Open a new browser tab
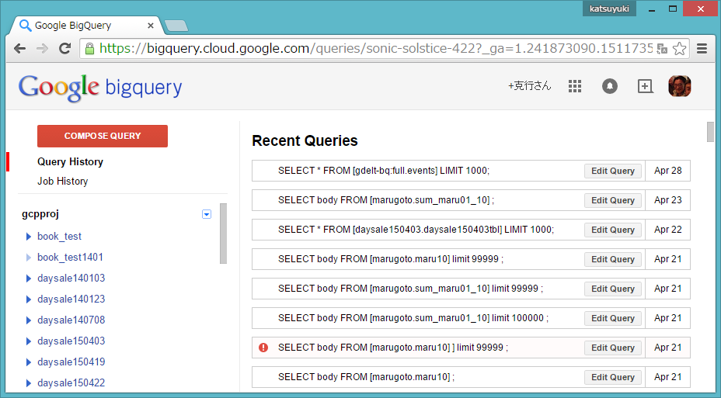Screen dimensions: 721x398 coord(176,26)
